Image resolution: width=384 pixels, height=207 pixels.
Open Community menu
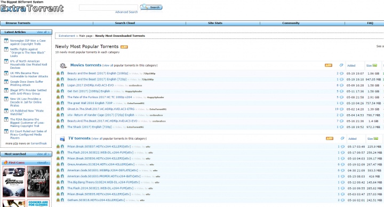(291, 23)
